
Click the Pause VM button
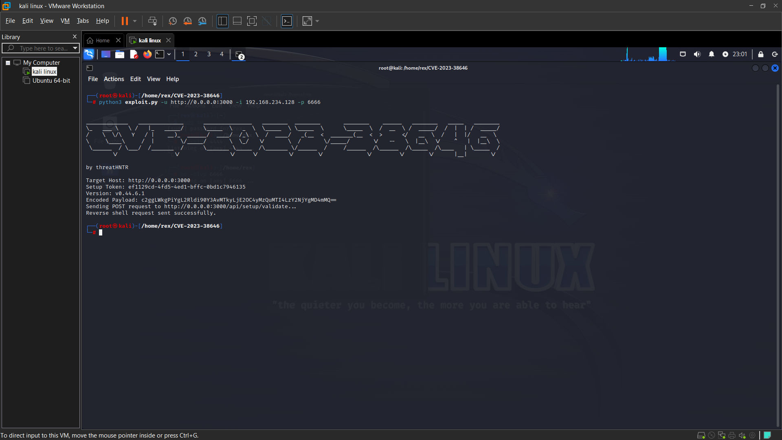pyautogui.click(x=125, y=21)
